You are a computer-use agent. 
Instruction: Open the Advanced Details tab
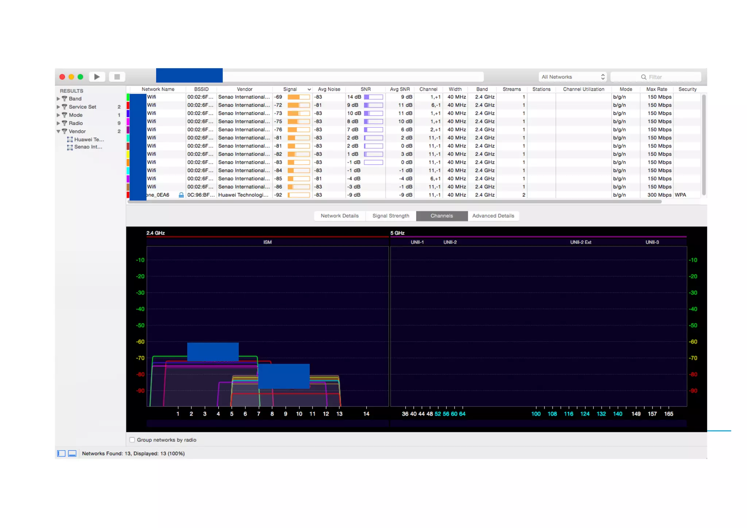[493, 216]
